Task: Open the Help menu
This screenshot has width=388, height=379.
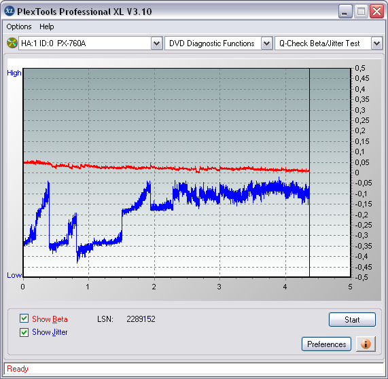Action: pyautogui.click(x=46, y=26)
